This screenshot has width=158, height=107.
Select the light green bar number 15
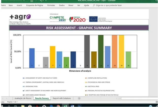(128, 60)
